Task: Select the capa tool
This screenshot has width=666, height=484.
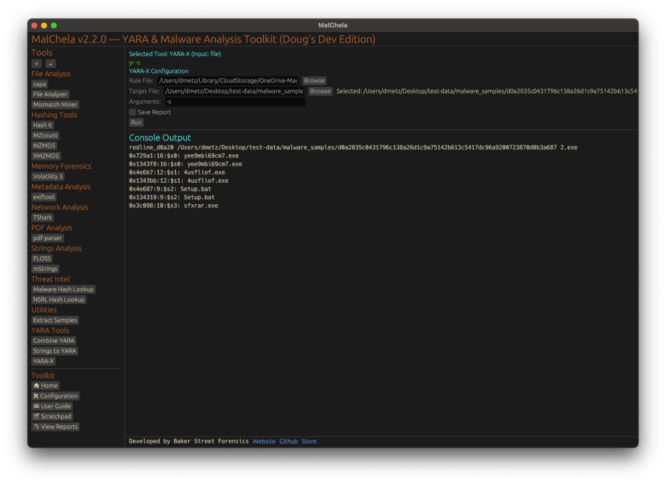Action: (x=40, y=84)
